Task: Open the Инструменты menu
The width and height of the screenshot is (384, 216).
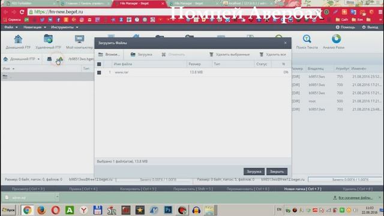Action: [x=65, y=27]
